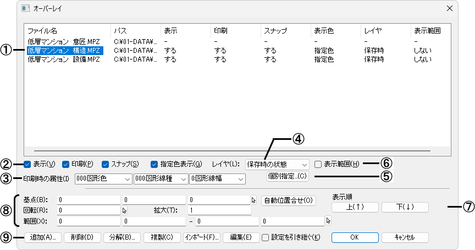475x250 pixels.
Task: Click the pick cursor icon next to 回転 field
Action: point(124,210)
